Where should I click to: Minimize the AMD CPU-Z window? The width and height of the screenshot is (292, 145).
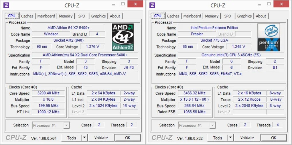tap(114, 4)
